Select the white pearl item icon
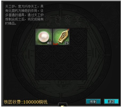Screen dimensions: 121x107 tap(44, 37)
